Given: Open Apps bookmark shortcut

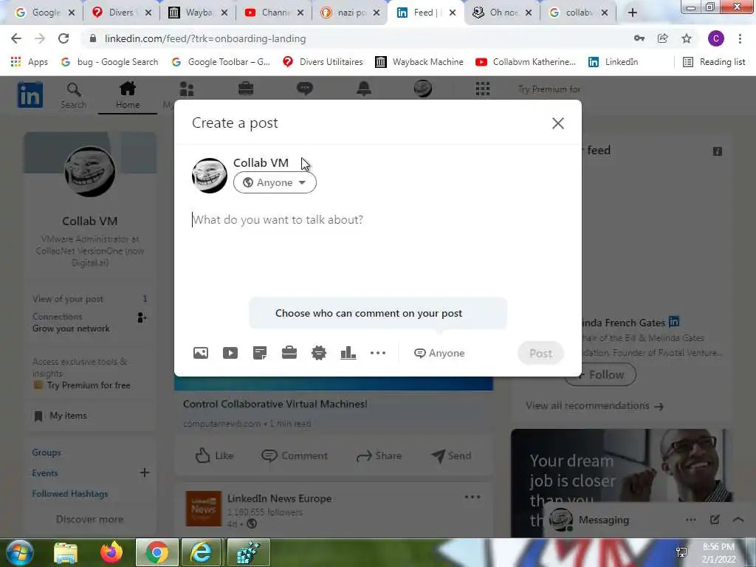Looking at the screenshot, I should 29,62.
